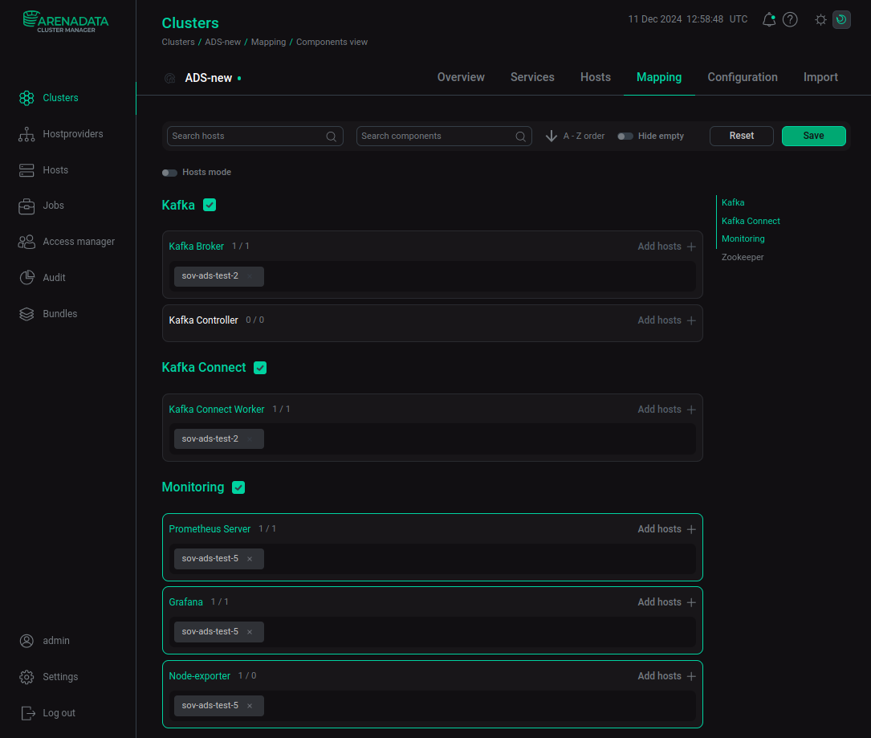Go to the Mapping breadcrumb link
871x738 pixels.
tap(268, 43)
